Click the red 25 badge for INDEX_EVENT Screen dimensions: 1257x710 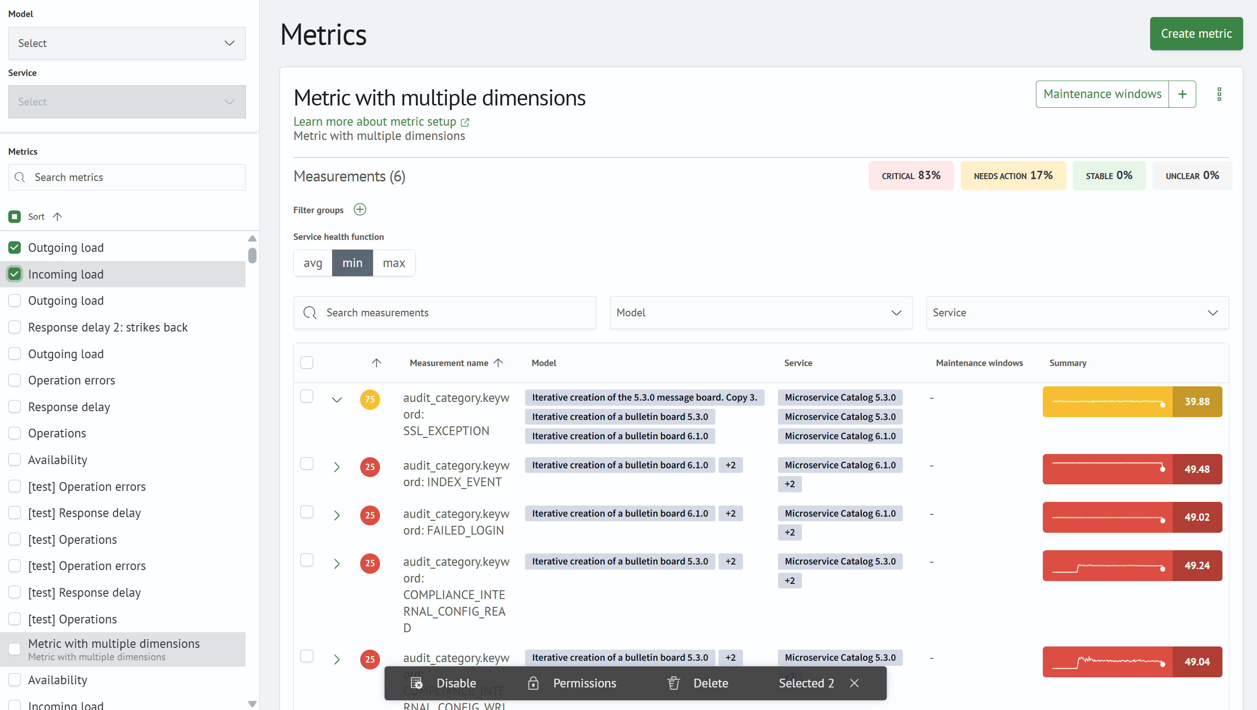click(x=370, y=467)
